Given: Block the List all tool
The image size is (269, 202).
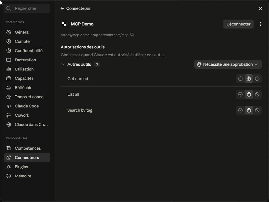Looking at the screenshot, I should [x=257, y=94].
